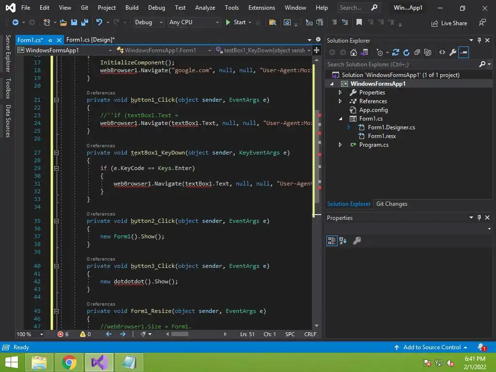Click Collapse All icon in Solution Explorer
The width and height of the screenshot is (496, 372).
(x=417, y=52)
